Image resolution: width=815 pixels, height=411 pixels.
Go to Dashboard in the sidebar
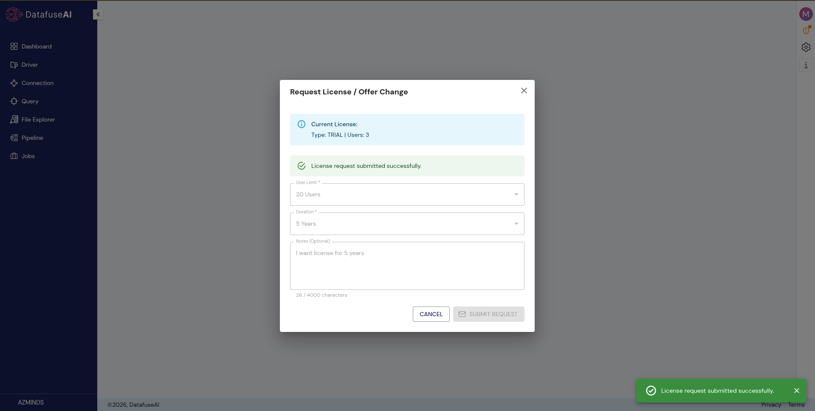(x=37, y=46)
